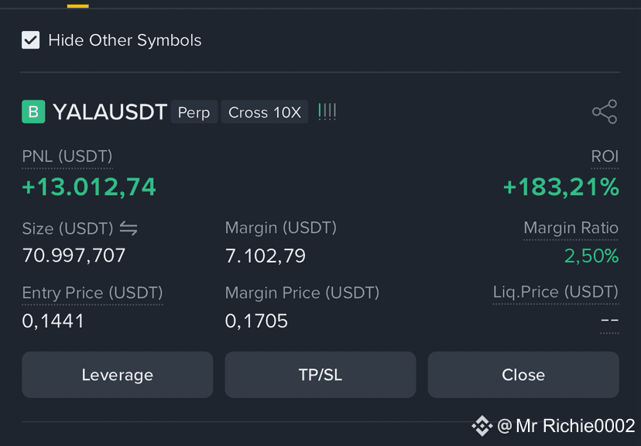Screen dimensions: 641x446
Task: Close the YALAUSDT position
Action: [523, 375]
